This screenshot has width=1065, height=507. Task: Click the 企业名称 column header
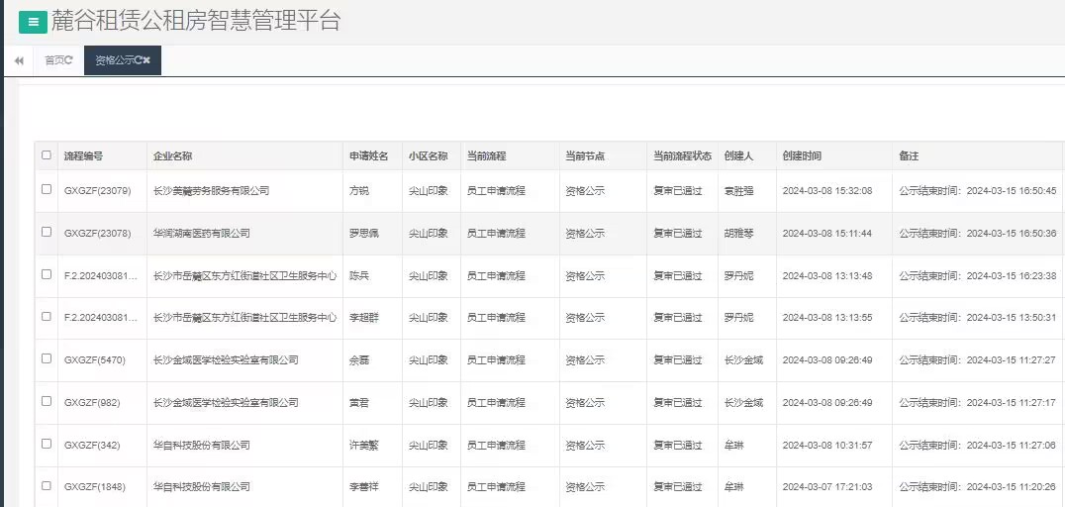click(x=172, y=156)
